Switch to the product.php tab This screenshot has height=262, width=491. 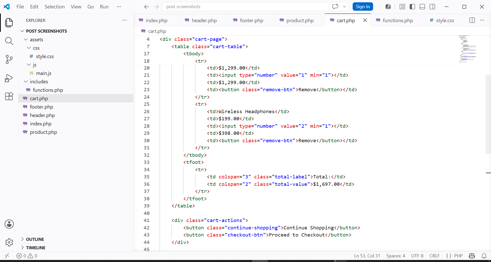300,20
